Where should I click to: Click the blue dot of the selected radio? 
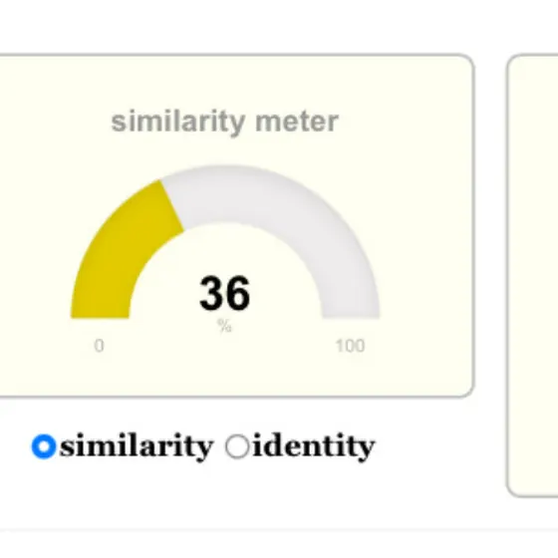click(44, 446)
